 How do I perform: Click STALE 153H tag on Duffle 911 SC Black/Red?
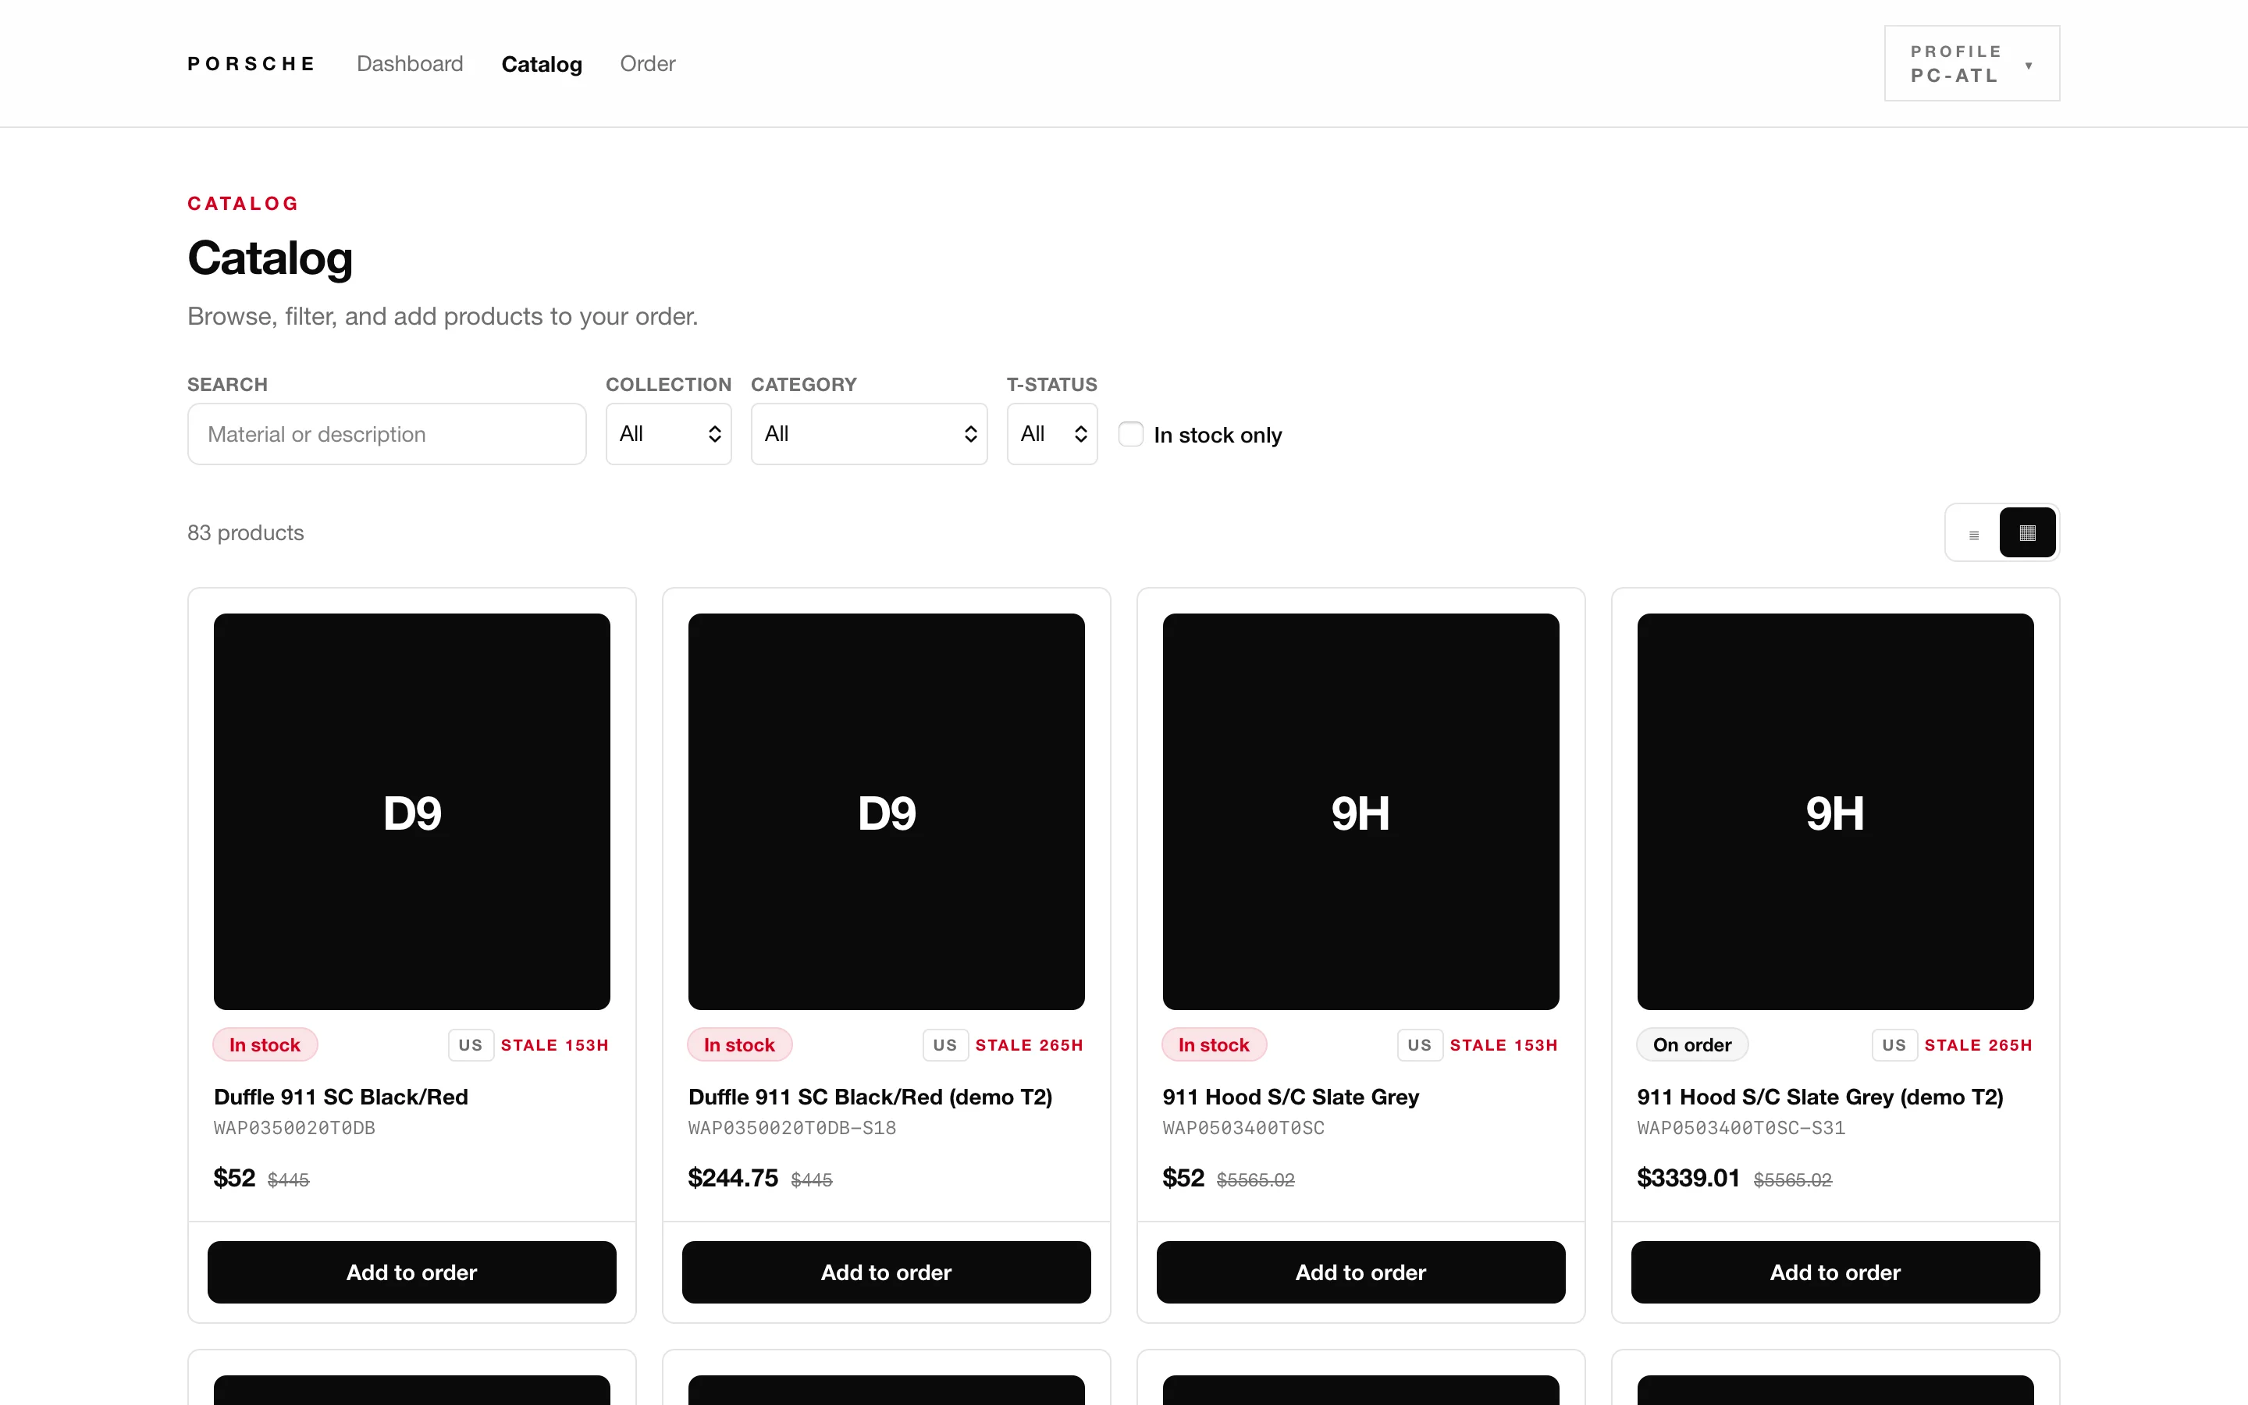[x=554, y=1045]
